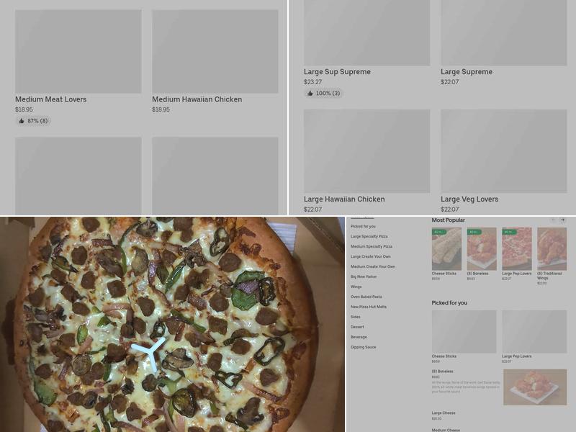Open the Medium Create Your Own category
The image size is (576, 432).
click(x=372, y=266)
